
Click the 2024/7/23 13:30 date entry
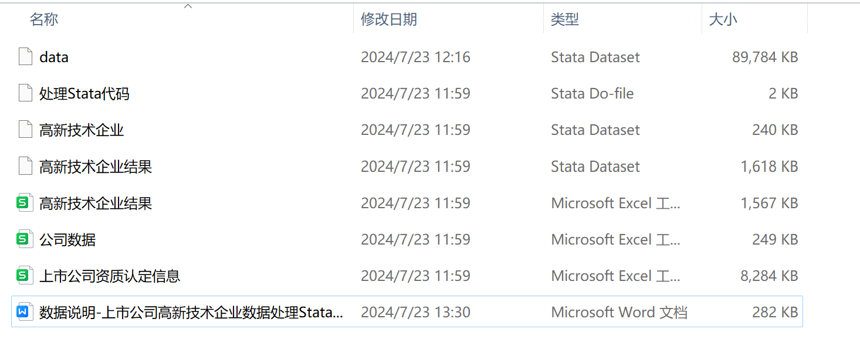[x=415, y=312]
